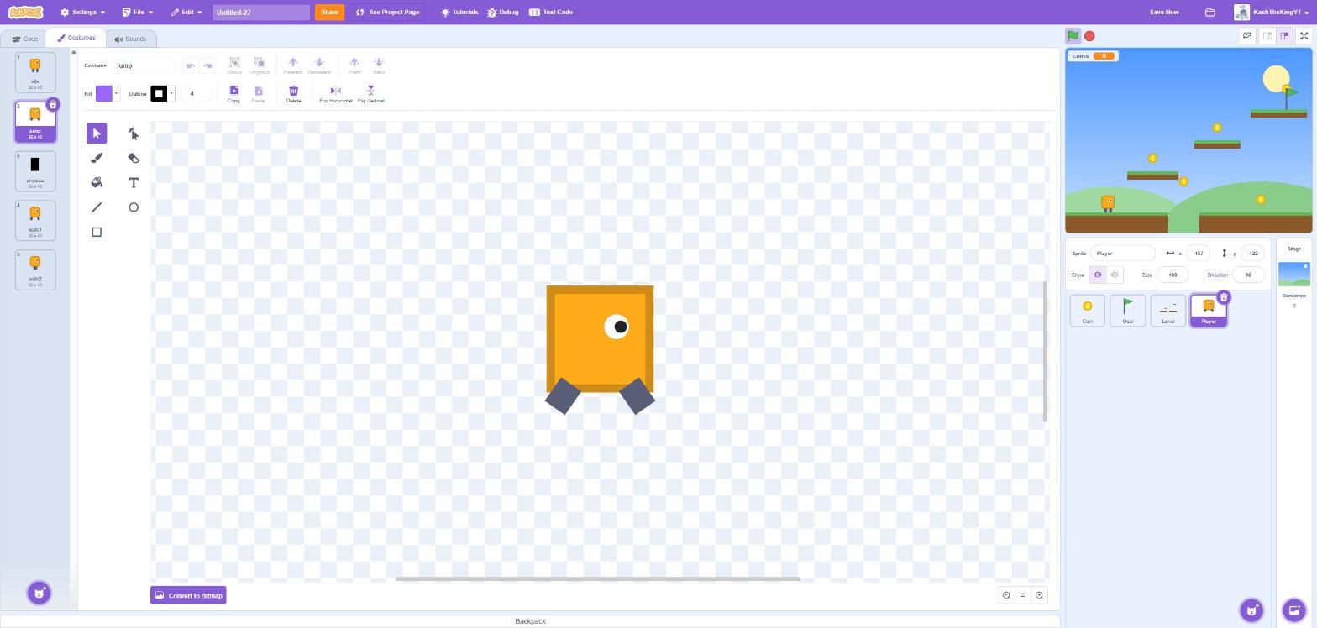Viewport: 1317px width, 628px height.
Task: Open the Outline color dropdown arrow
Action: [x=171, y=94]
